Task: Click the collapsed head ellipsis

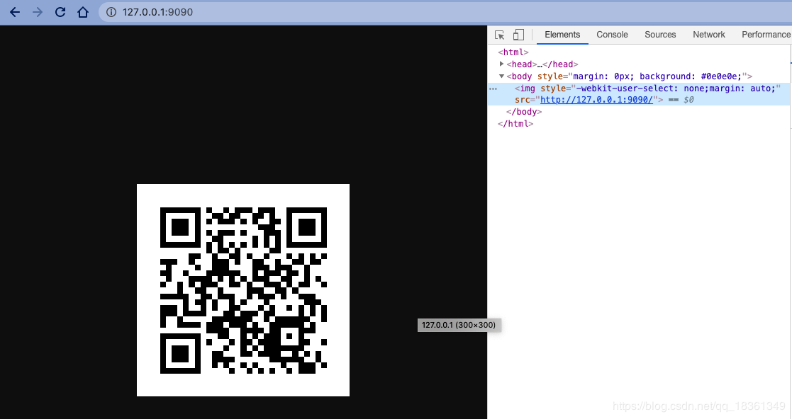Action: pos(540,64)
